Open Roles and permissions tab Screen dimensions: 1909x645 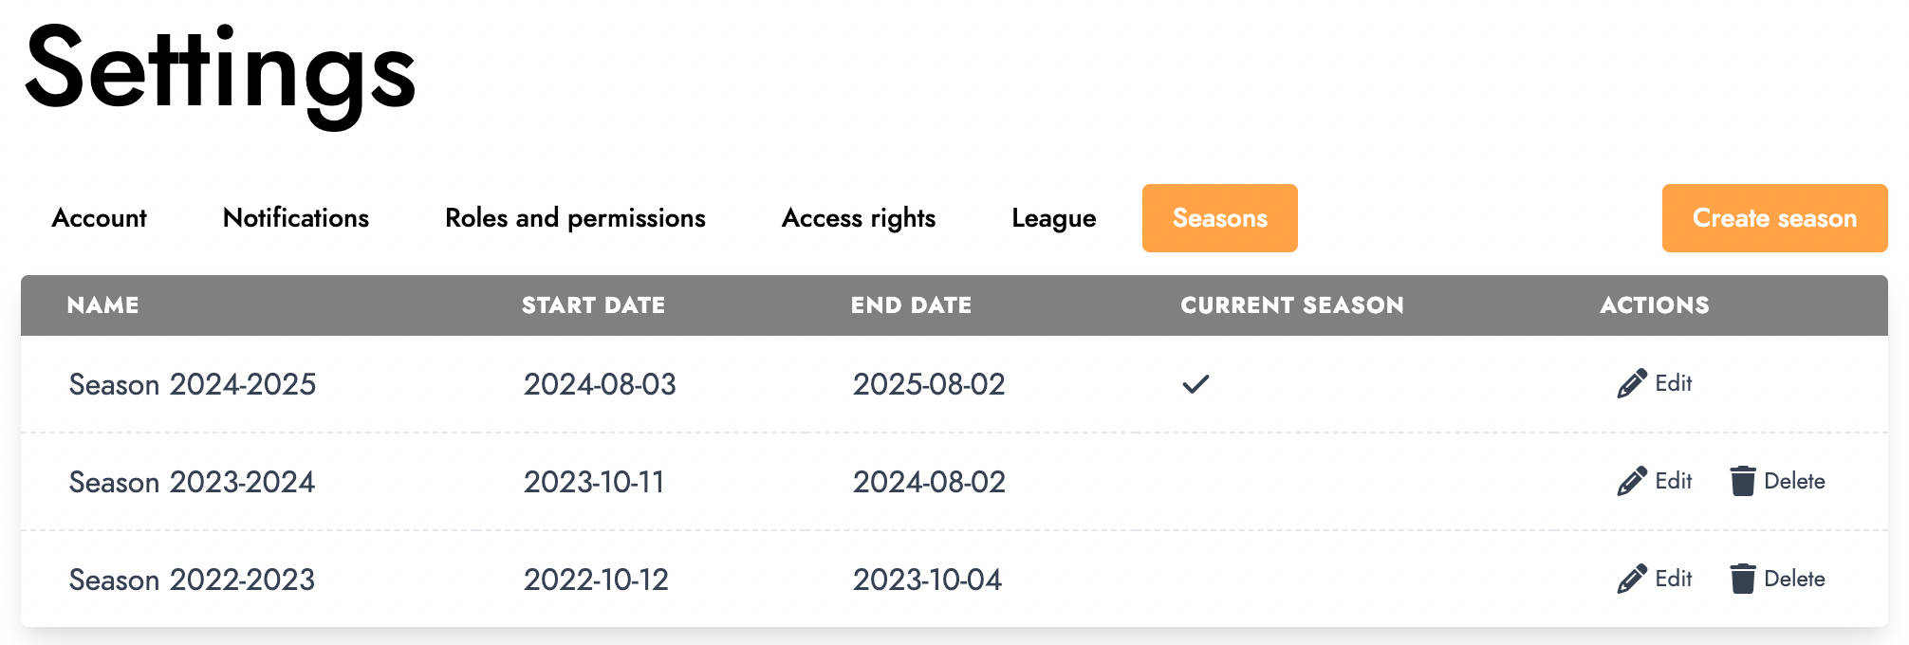[x=575, y=218]
